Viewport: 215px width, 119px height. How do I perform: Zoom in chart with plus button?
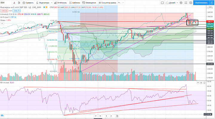100,116
